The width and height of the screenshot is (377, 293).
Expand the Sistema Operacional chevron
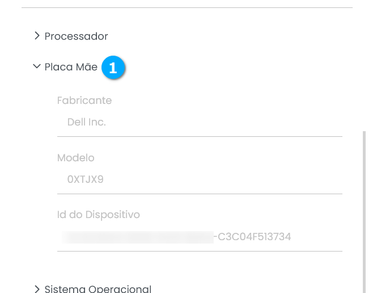37,288
